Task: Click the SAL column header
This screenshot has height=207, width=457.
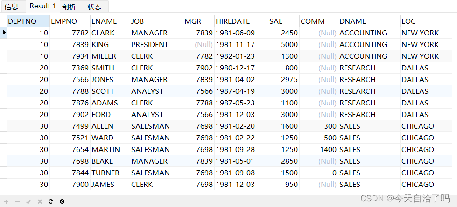Action: click(x=284, y=21)
